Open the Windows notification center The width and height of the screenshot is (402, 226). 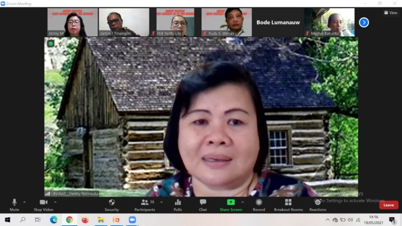point(392,220)
